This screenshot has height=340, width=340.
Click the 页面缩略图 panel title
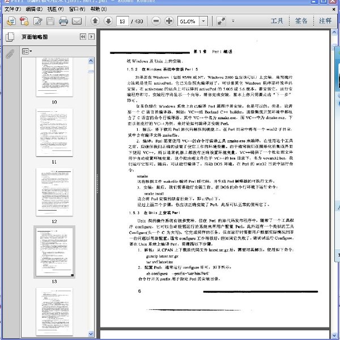tap(35, 37)
